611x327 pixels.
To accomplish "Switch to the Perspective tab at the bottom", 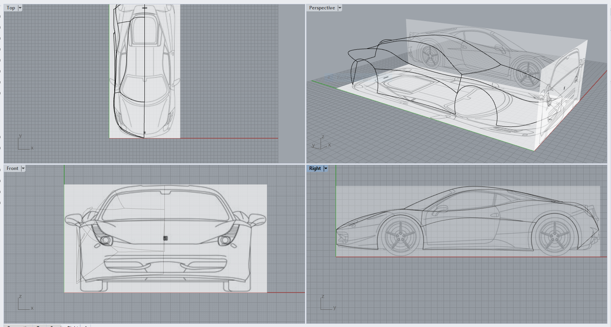I will coord(18,326).
